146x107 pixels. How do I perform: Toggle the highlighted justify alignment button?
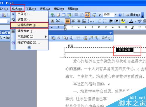click(67, 21)
